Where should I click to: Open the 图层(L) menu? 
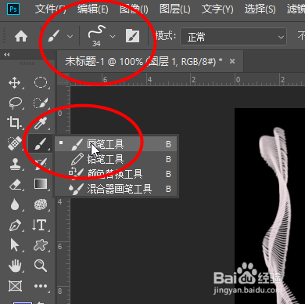coord(175,9)
